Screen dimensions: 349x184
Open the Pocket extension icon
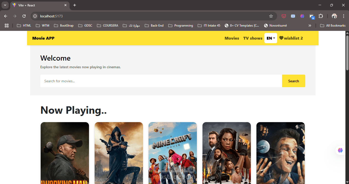point(284,16)
